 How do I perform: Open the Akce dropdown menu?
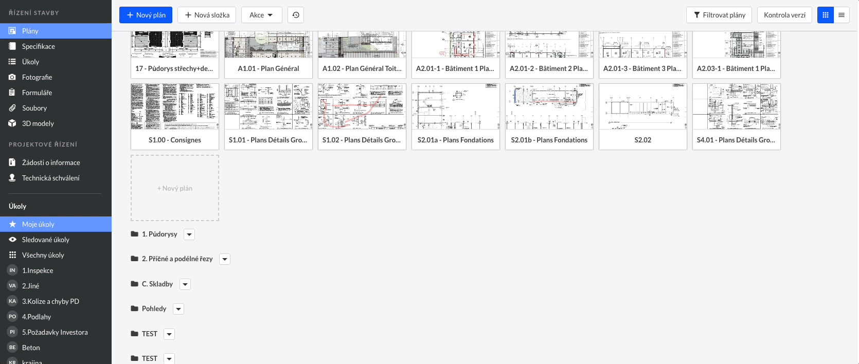point(261,15)
